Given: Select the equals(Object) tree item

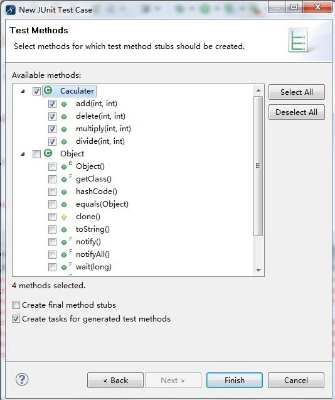Looking at the screenshot, I should pyautogui.click(x=102, y=204).
